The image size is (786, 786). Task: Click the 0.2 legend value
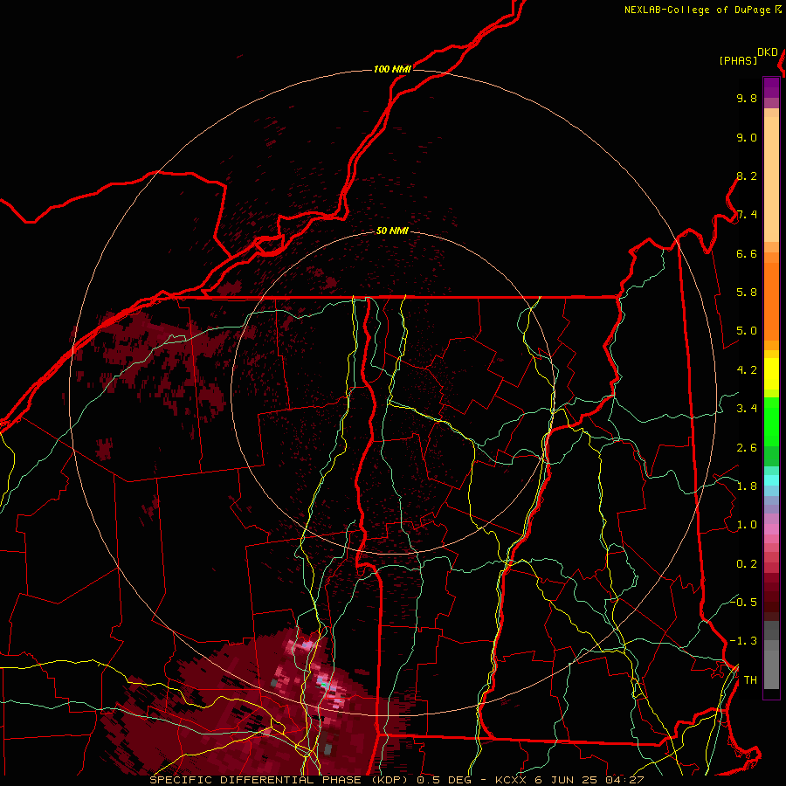click(747, 564)
